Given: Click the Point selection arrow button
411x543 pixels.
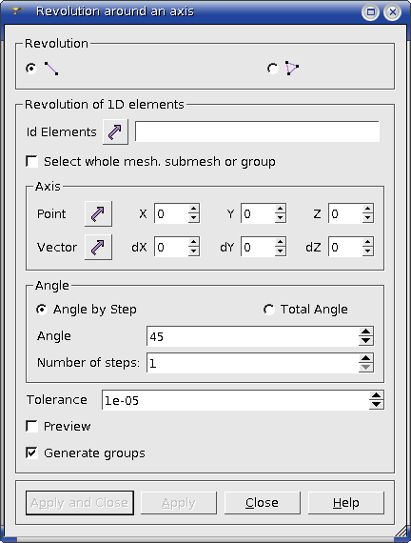Looking at the screenshot, I should [x=98, y=213].
